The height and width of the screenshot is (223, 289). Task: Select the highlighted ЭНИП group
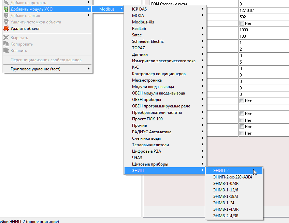coord(165,170)
